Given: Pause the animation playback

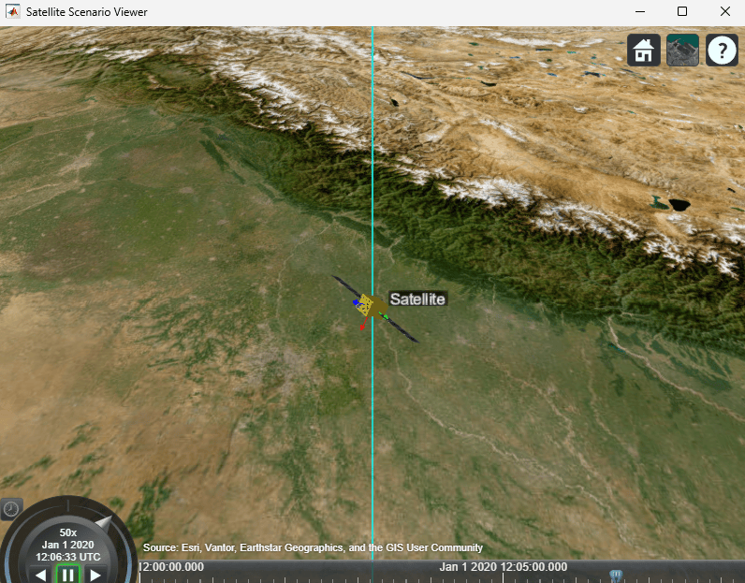Looking at the screenshot, I should tap(68, 575).
